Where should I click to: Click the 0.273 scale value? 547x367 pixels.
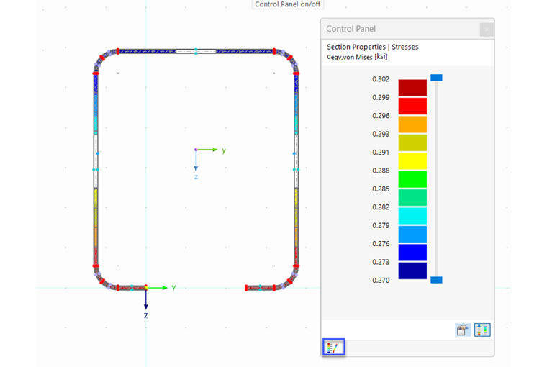[x=381, y=262]
